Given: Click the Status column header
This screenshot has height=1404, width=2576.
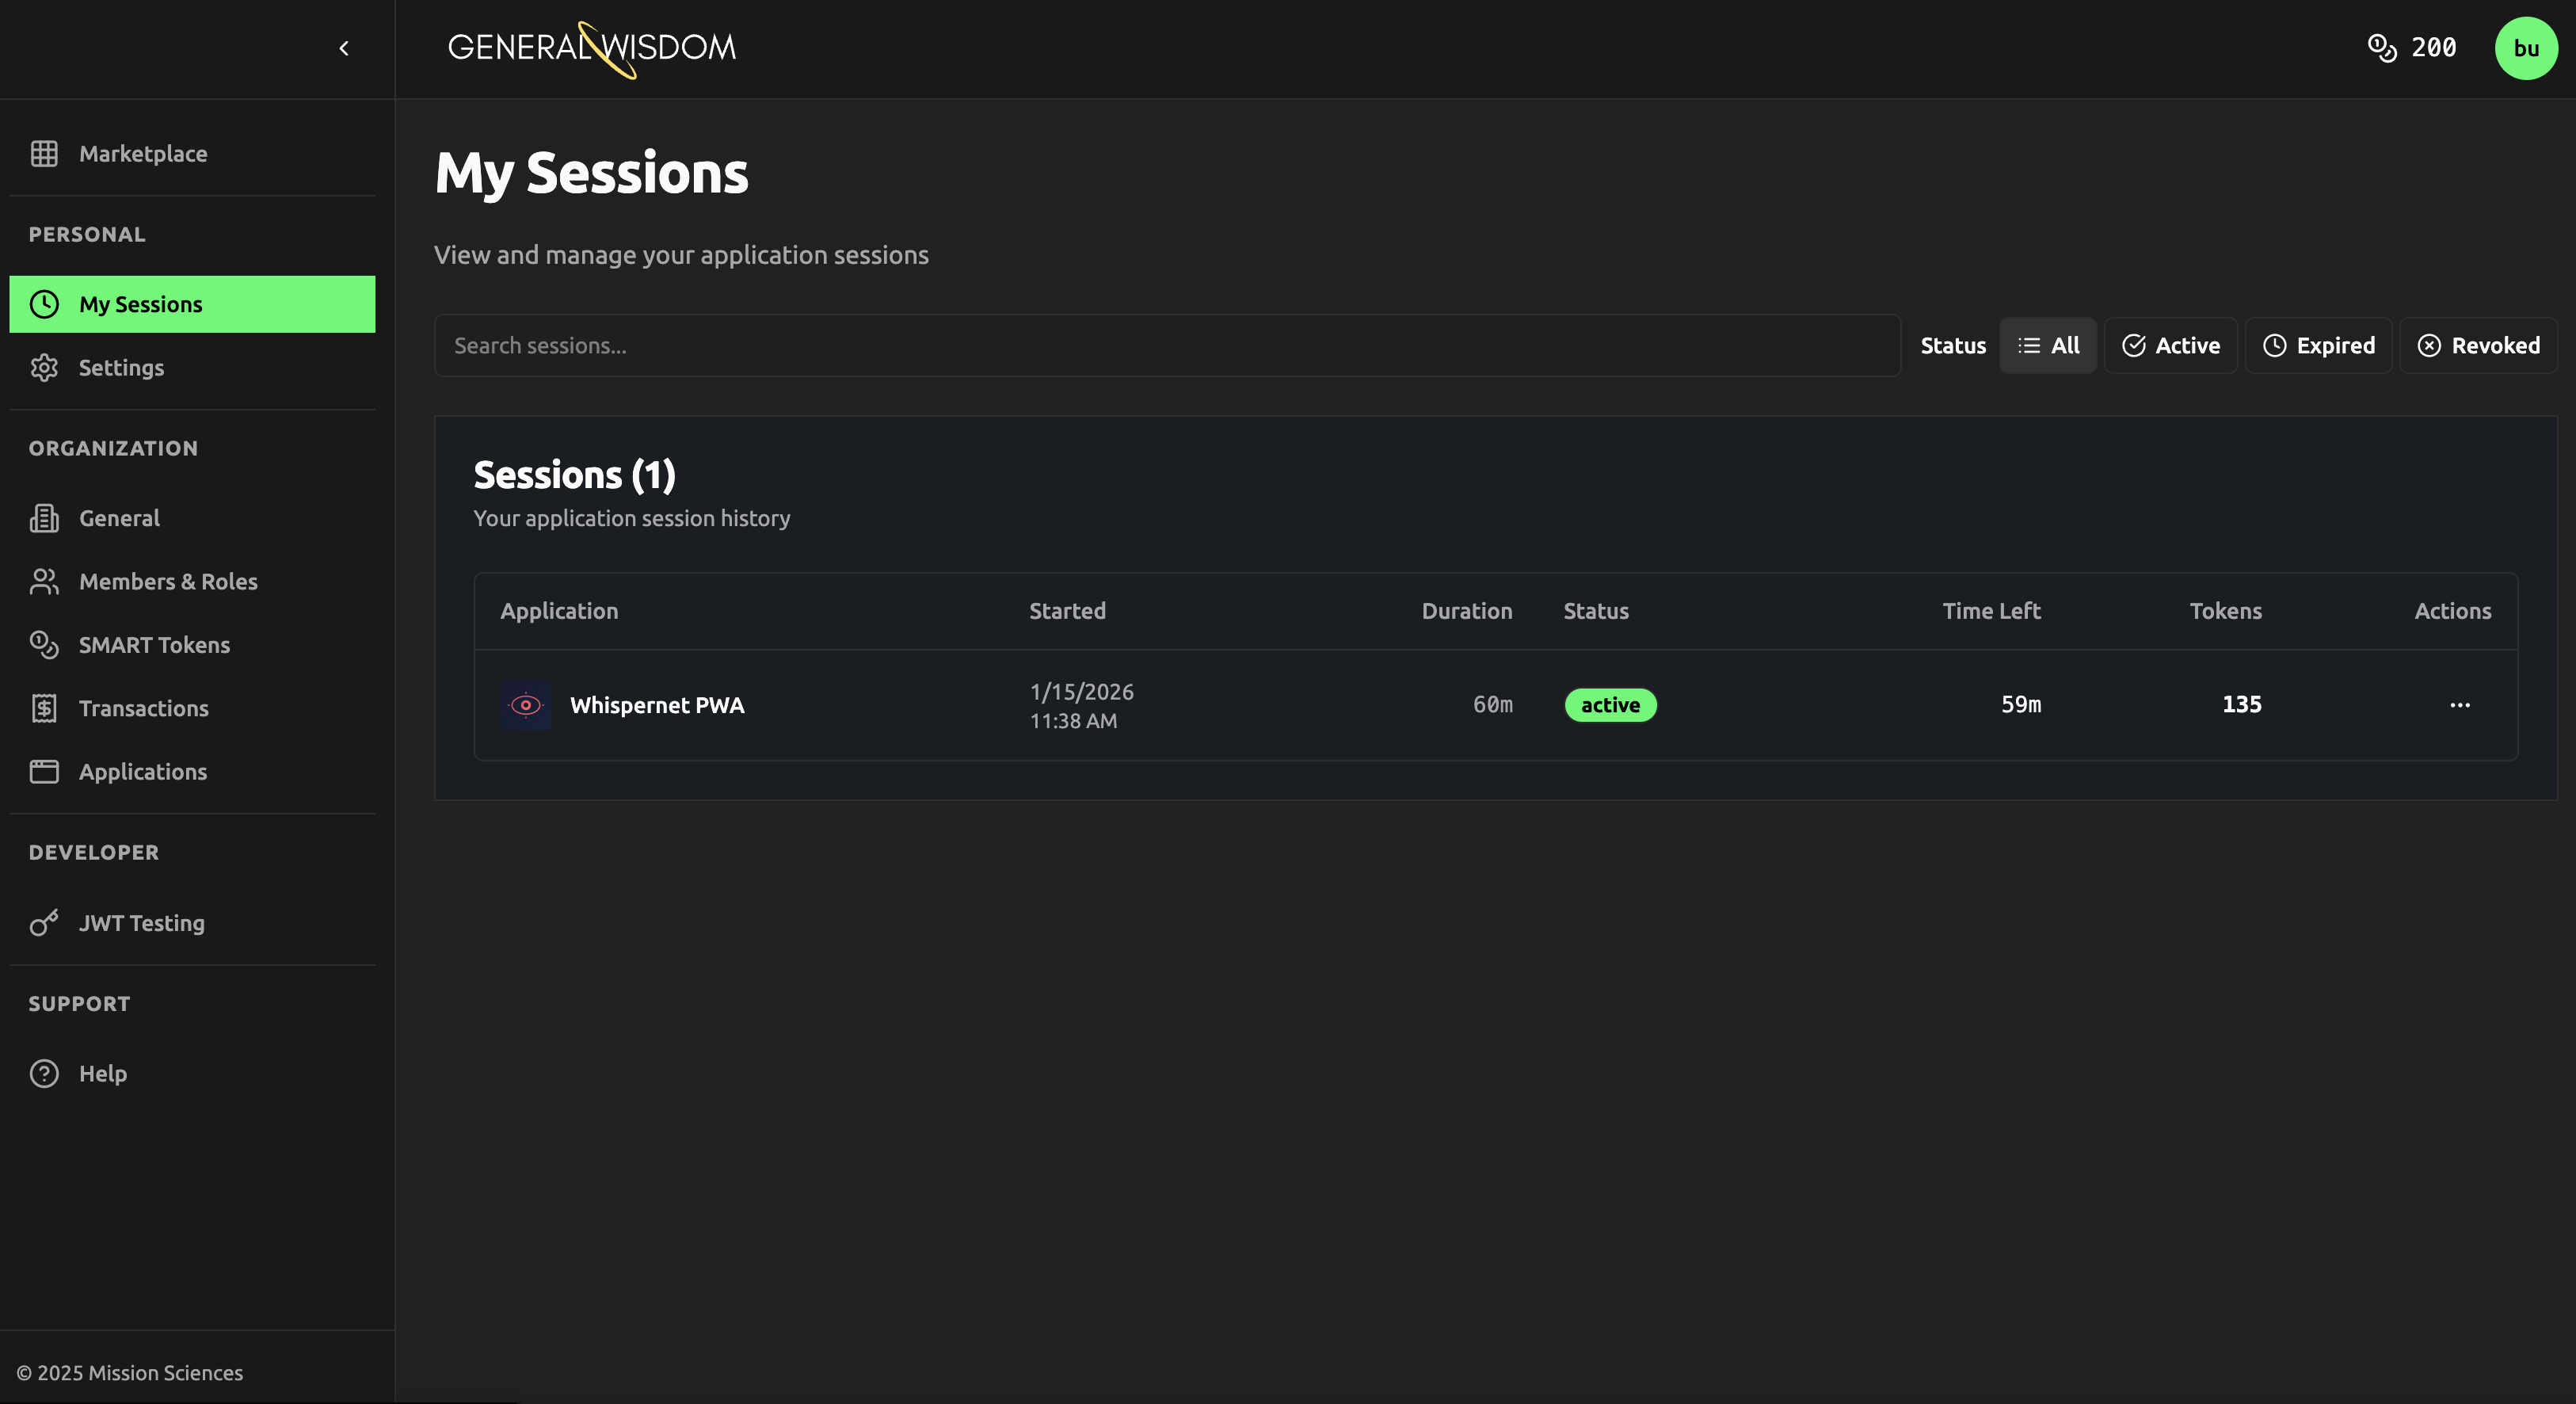Looking at the screenshot, I should pyautogui.click(x=1596, y=611).
